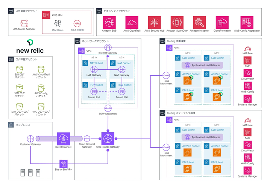Screen dimensions: 270x188
Task: Select the CloudFormation icon
Action: (222, 23)
